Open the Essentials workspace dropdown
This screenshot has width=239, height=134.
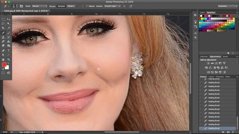pyautogui.click(x=227, y=6)
